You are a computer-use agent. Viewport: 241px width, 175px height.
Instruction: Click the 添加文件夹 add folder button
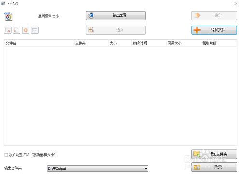(x=214, y=154)
